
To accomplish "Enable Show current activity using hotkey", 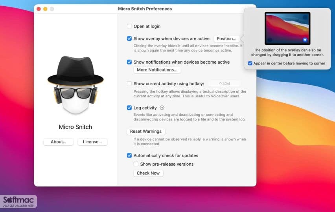I will [x=129, y=83].
